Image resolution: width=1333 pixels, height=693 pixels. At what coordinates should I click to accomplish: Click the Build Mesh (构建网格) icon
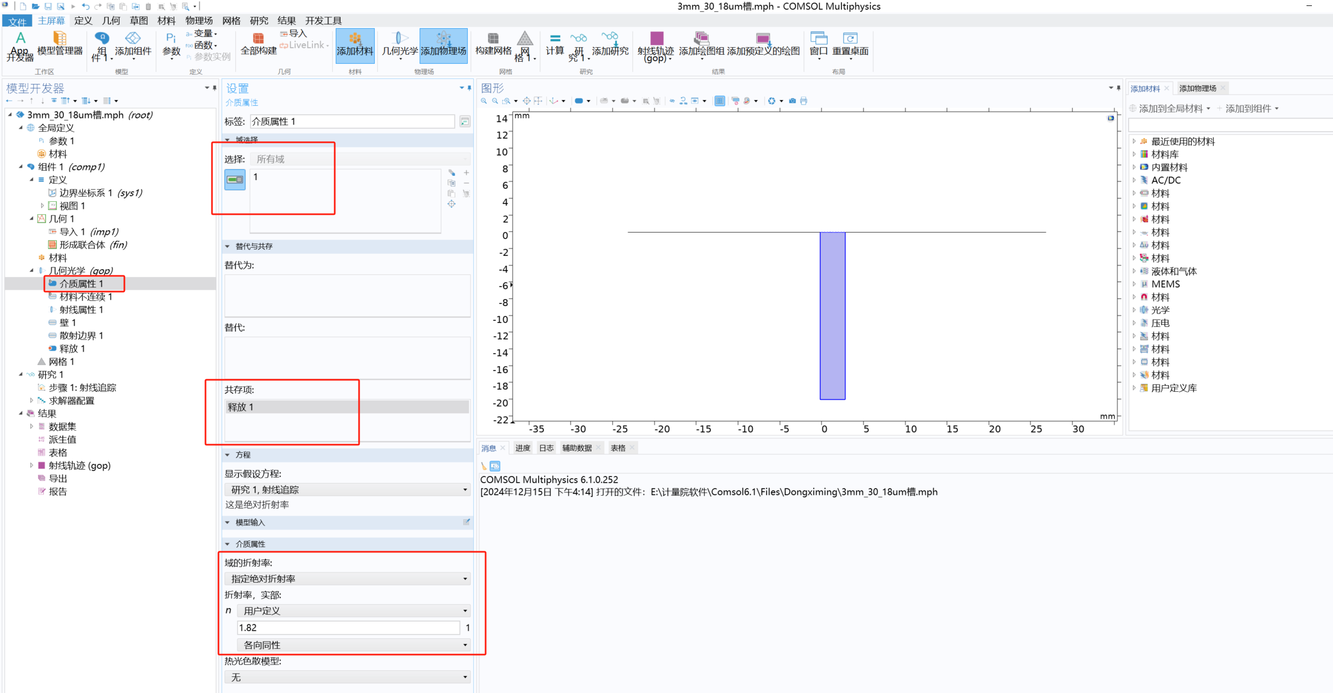493,44
